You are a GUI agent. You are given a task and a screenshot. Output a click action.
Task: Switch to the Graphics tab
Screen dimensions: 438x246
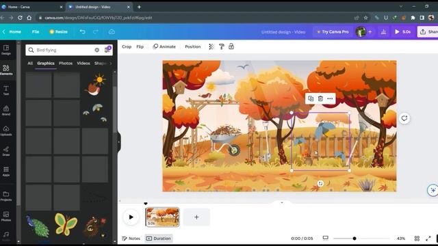coord(46,64)
